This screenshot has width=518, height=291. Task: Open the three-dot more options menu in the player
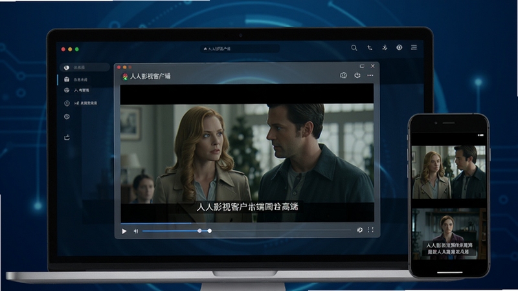pos(370,76)
